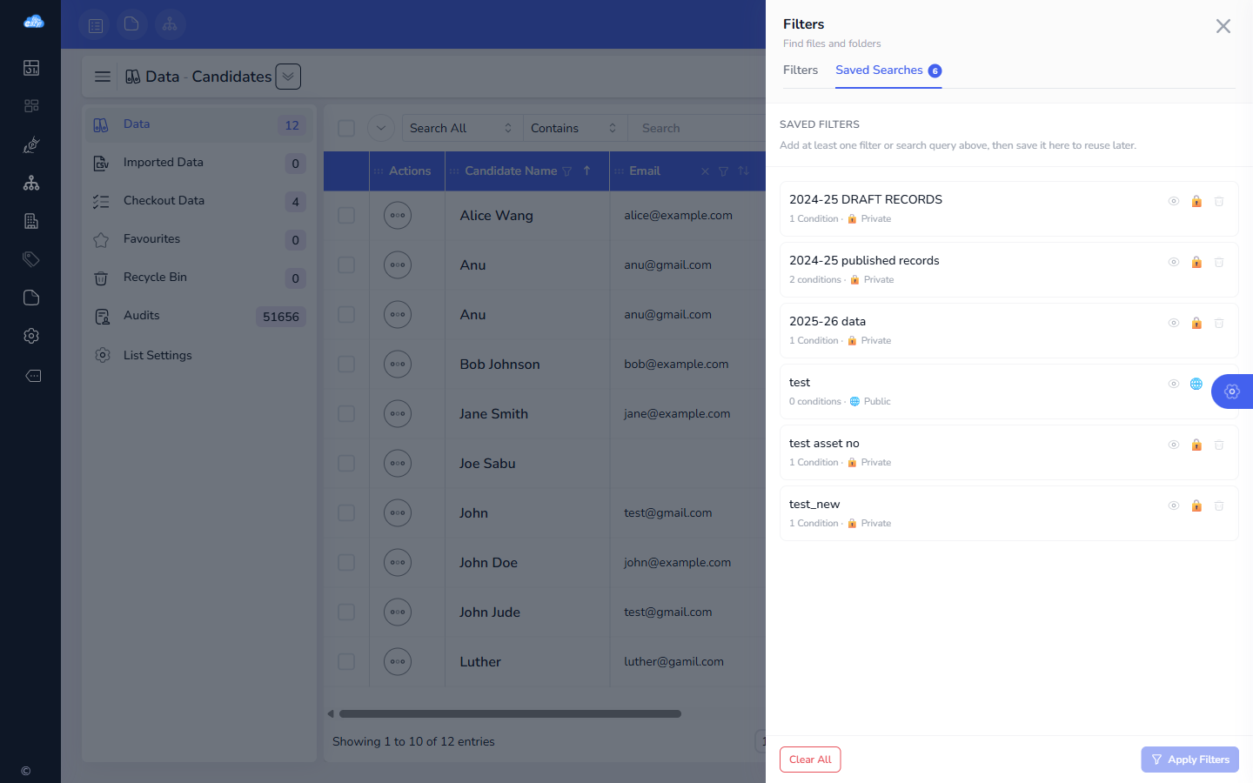
Task: Tick the checkbox for Alice Wang row
Action: tap(346, 215)
